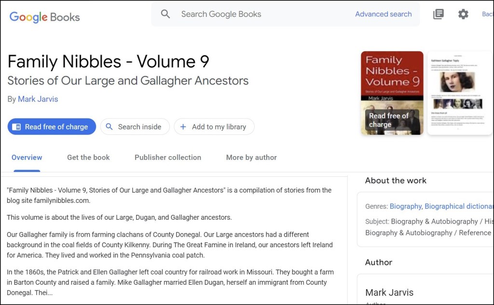Click the magnifier icon in search bar

(x=165, y=14)
